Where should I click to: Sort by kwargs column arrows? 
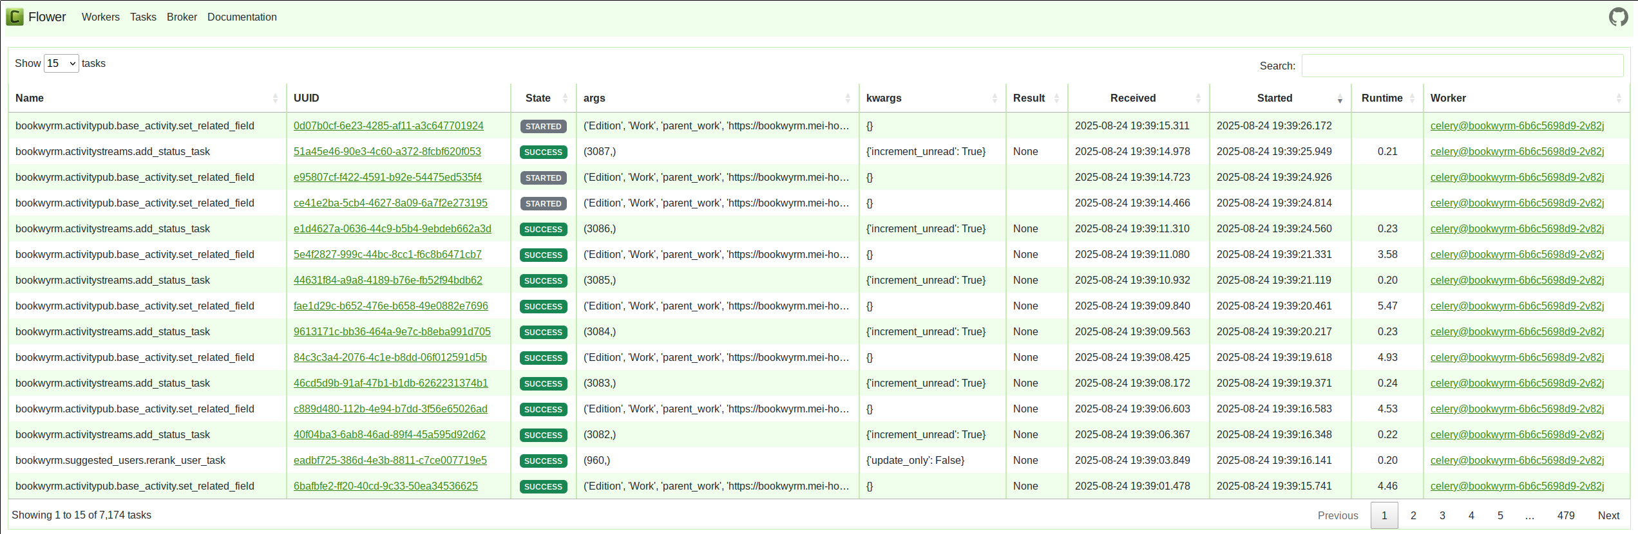[995, 98]
